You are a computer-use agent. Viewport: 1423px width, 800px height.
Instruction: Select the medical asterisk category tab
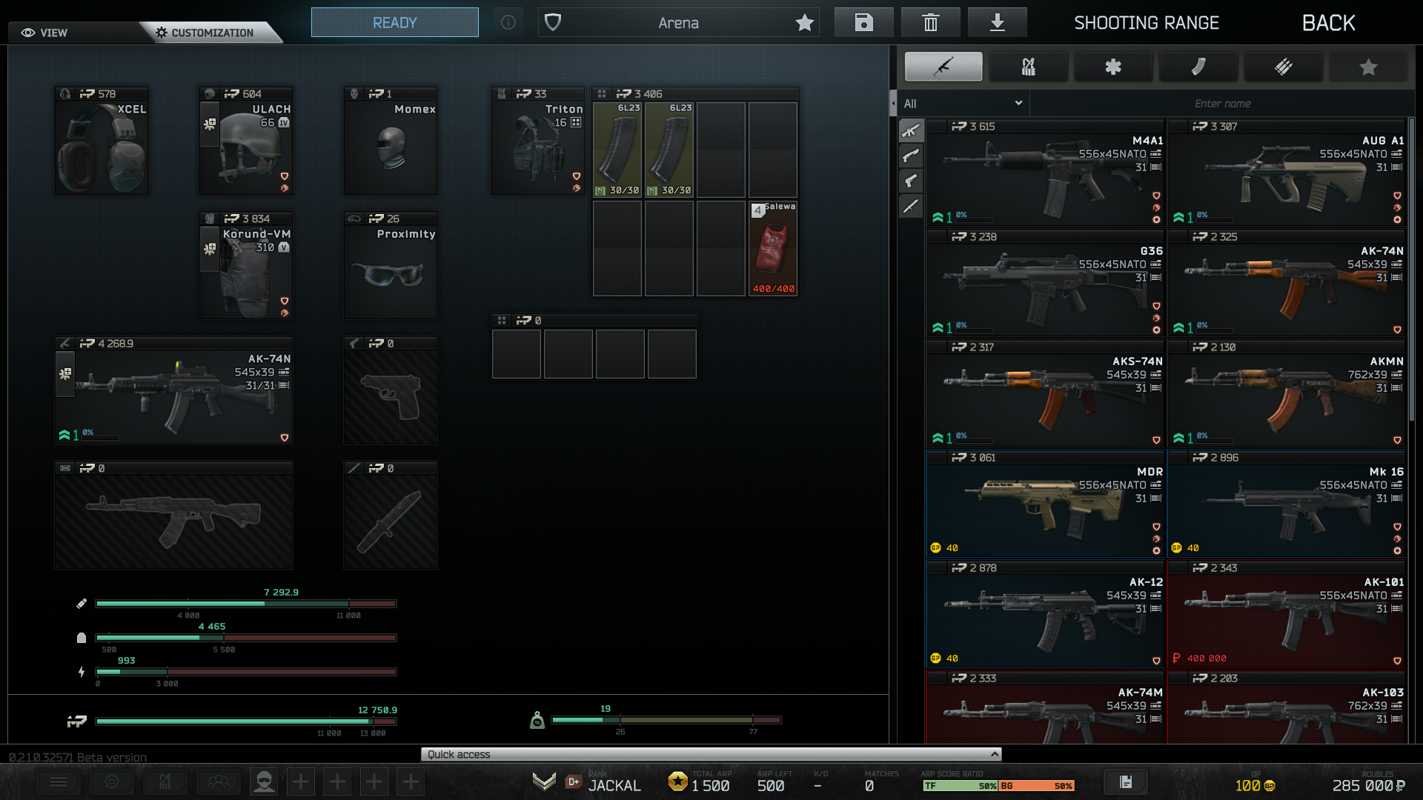pos(1113,67)
